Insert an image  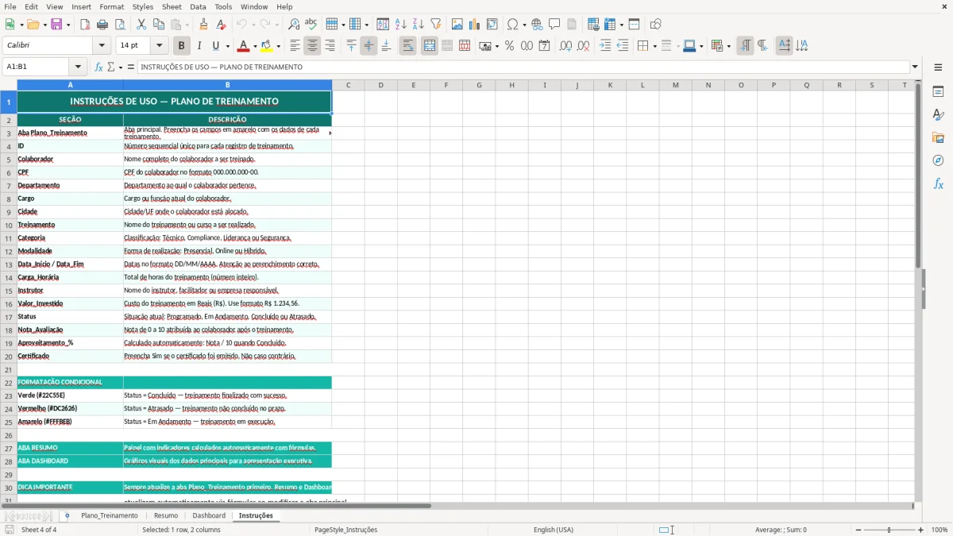click(x=457, y=25)
